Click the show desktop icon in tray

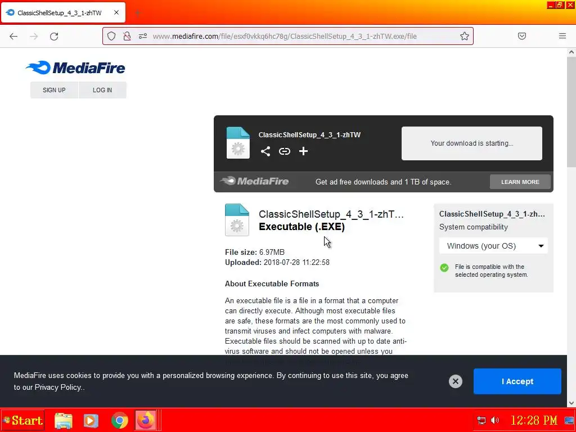click(x=569, y=421)
